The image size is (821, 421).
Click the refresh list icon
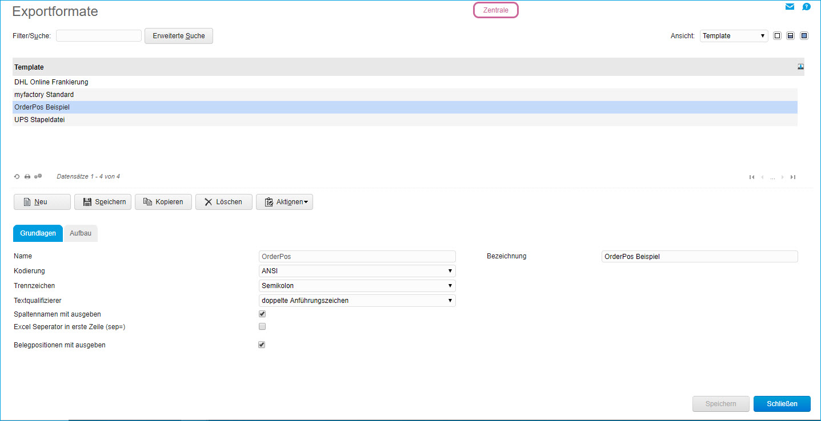[17, 176]
